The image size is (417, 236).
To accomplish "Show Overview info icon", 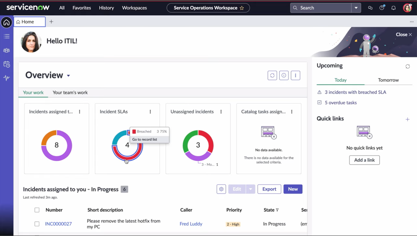I will (x=284, y=75).
